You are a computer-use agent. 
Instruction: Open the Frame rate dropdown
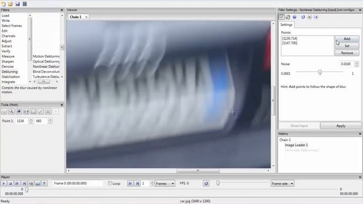[x=282, y=184]
